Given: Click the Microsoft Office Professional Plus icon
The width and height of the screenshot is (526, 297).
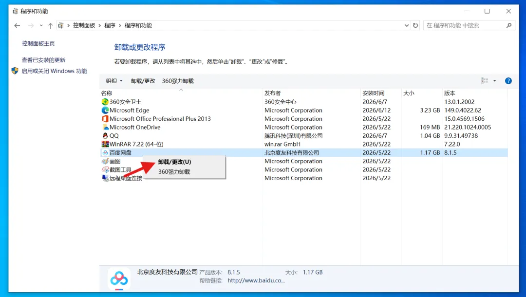Looking at the screenshot, I should (x=105, y=119).
